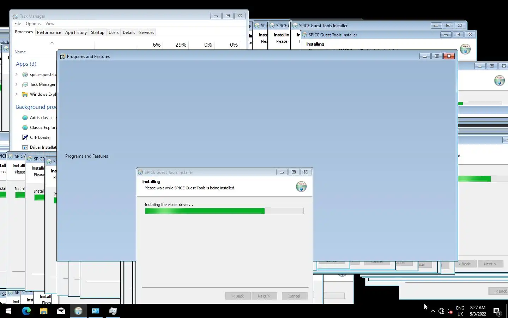This screenshot has width=508, height=318.
Task: Open the Start menu
Action: [8, 311]
